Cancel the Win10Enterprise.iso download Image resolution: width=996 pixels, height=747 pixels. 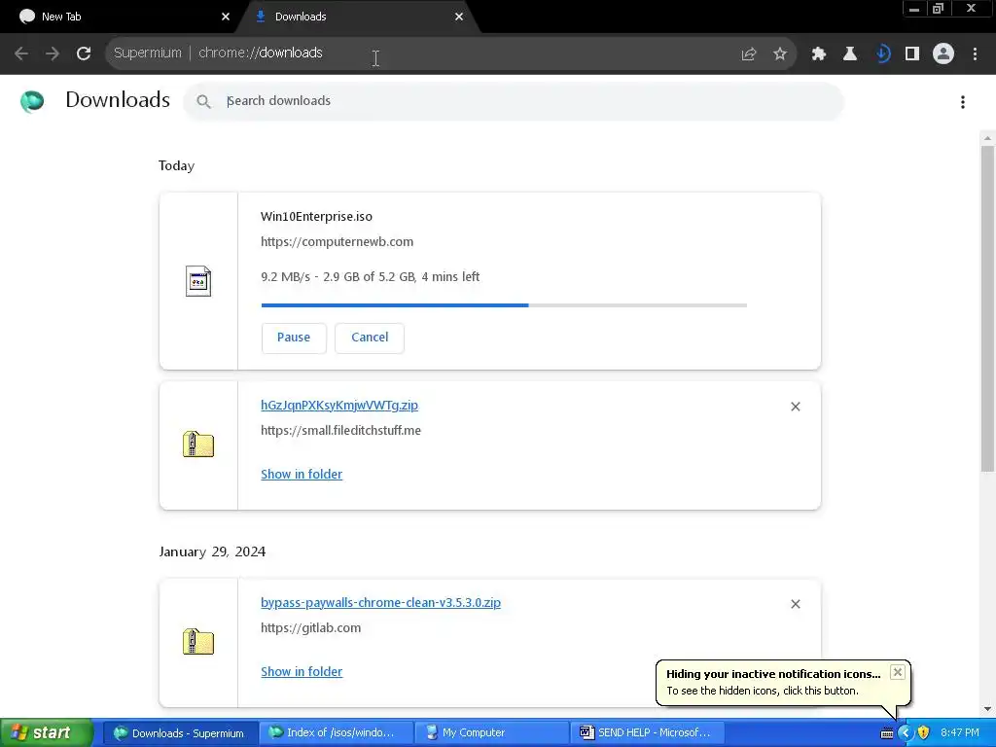click(x=370, y=338)
